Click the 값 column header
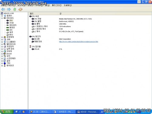 tap(87, 14)
